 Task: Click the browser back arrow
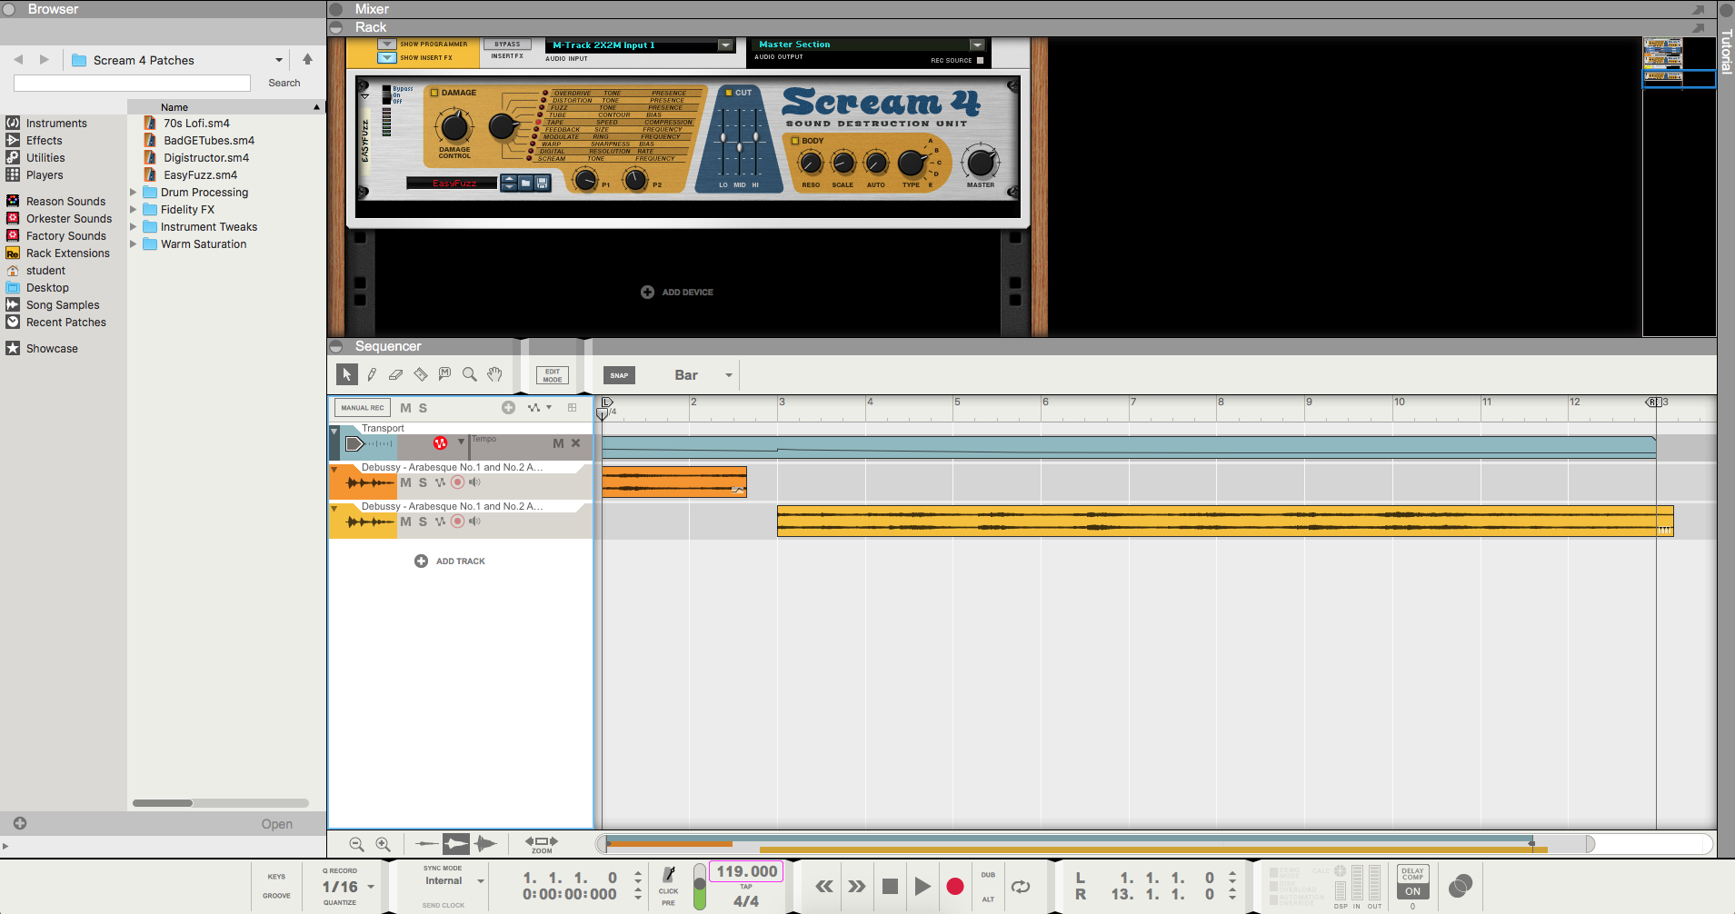pyautogui.click(x=18, y=60)
